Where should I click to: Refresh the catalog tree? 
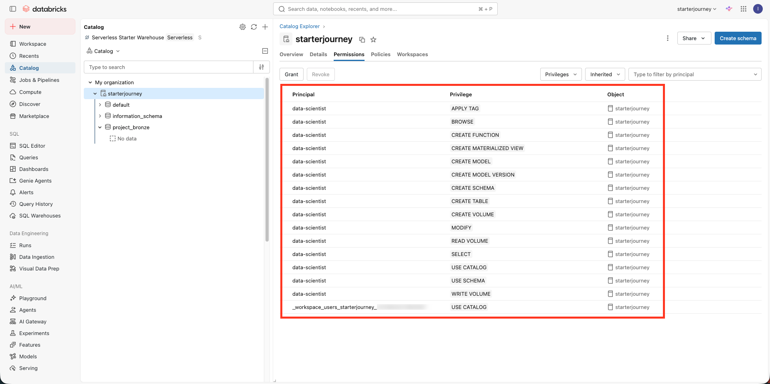(x=254, y=27)
